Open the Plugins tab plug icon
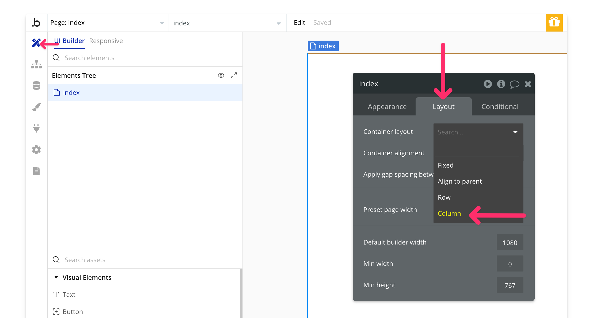The image size is (593, 318). 36,128
